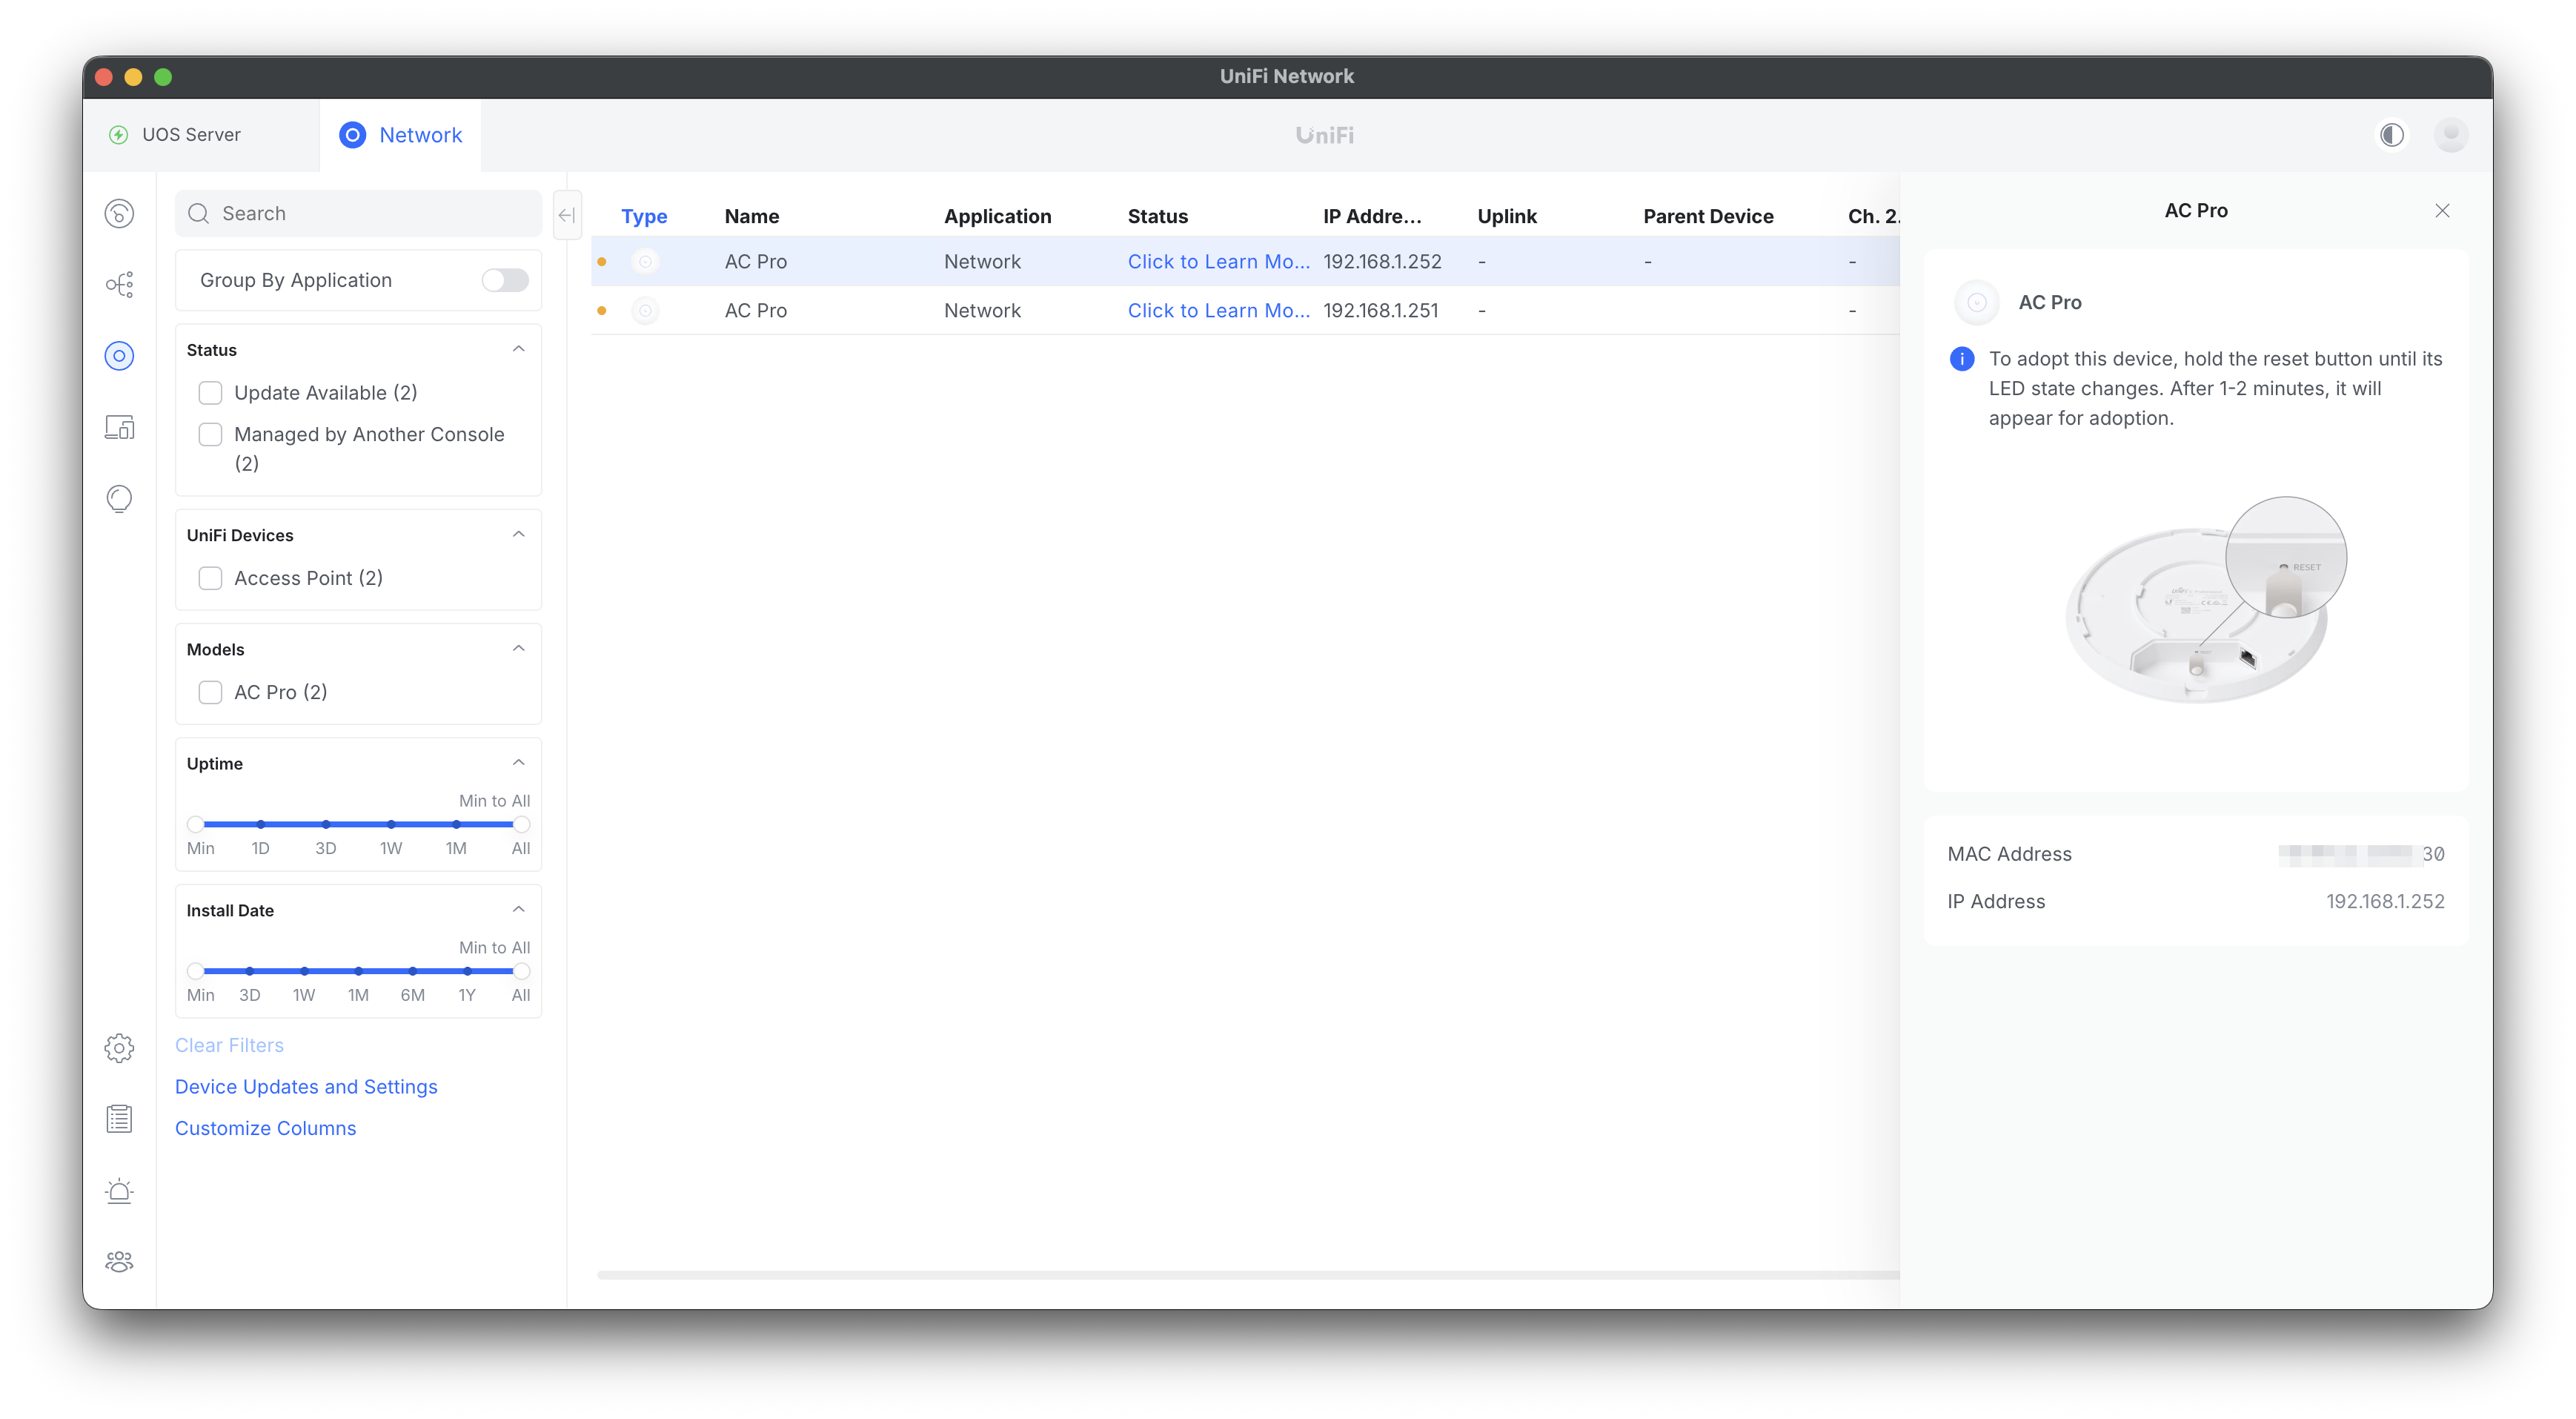Open the System Log list icon
Viewport: 2576px width, 1419px height.
(119, 1119)
